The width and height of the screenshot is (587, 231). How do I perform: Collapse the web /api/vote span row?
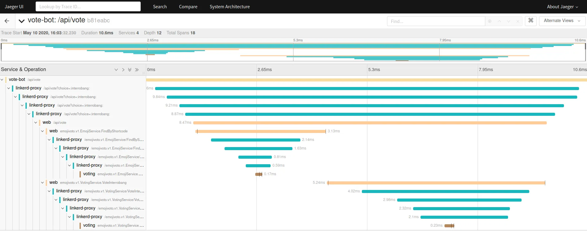click(x=36, y=123)
